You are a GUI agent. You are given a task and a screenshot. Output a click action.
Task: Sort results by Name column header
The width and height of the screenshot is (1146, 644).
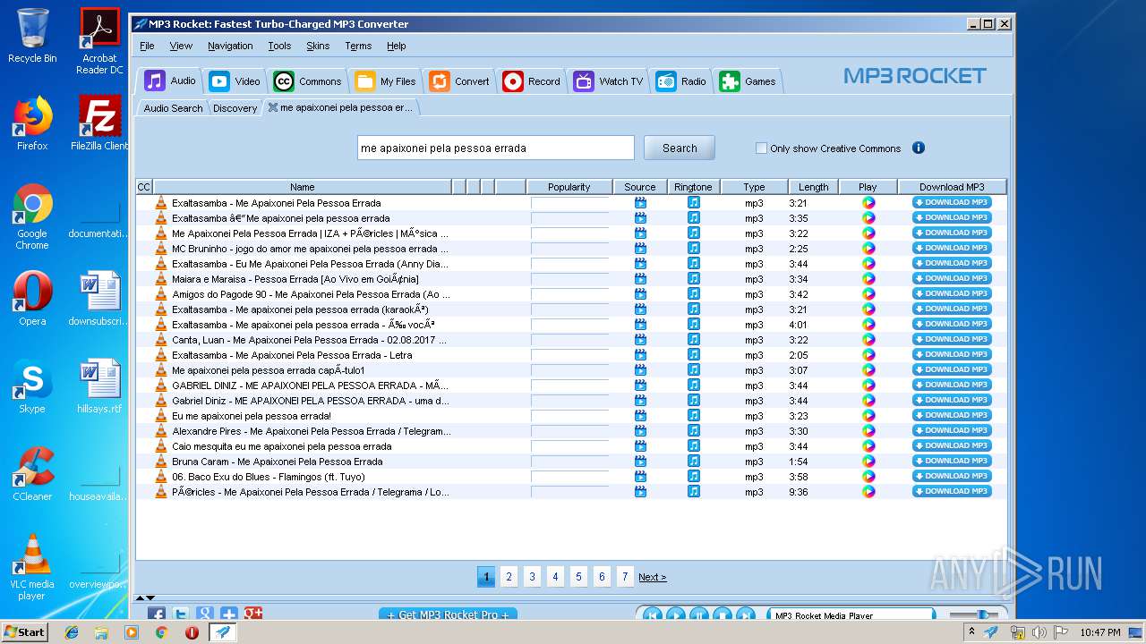coord(302,187)
